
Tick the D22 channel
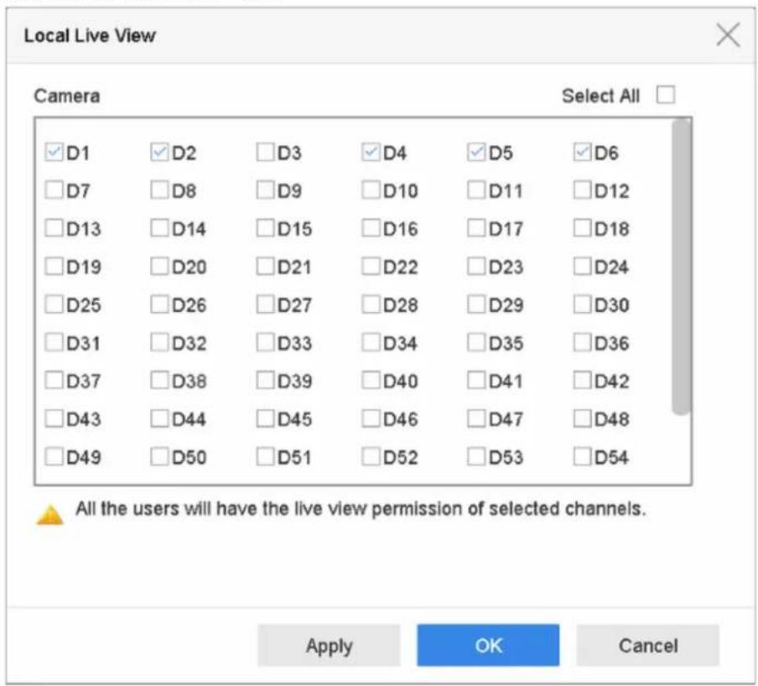point(371,266)
